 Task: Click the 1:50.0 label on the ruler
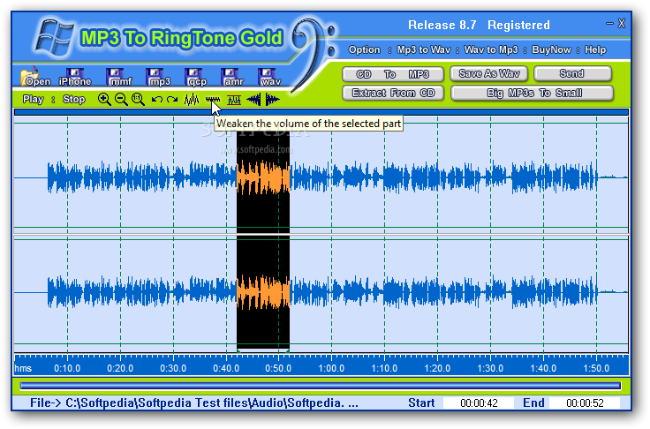[x=596, y=368]
